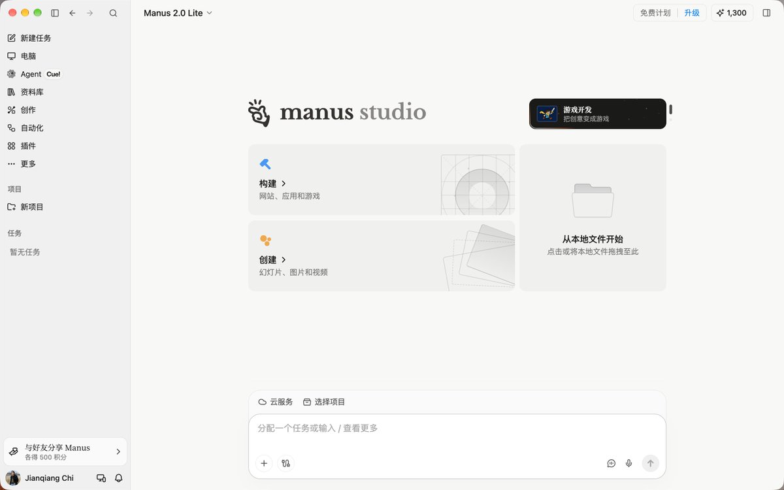Click 选择项目 to choose a project
This screenshot has width=784, height=490.
click(324, 402)
